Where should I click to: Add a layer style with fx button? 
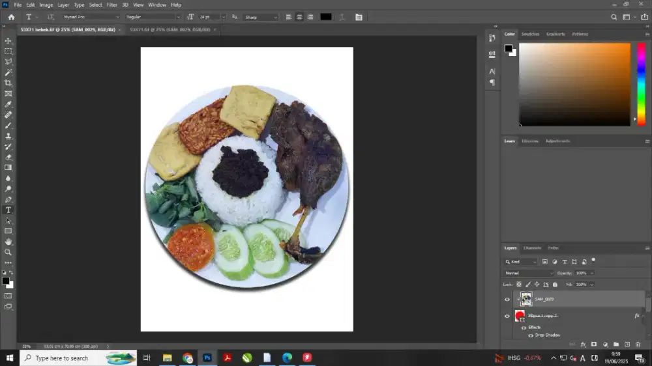click(x=583, y=345)
